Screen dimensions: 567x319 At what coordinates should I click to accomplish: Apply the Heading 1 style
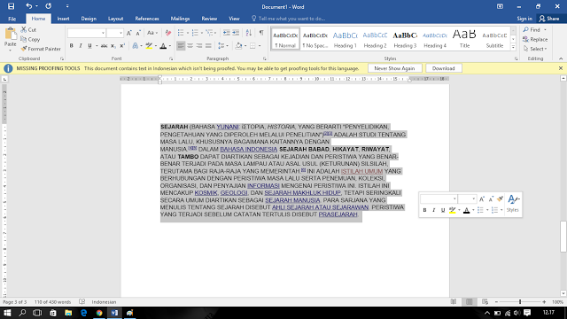[x=345, y=39]
